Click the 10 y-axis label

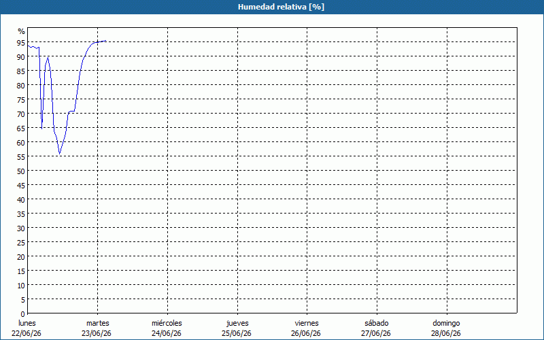pos(21,286)
